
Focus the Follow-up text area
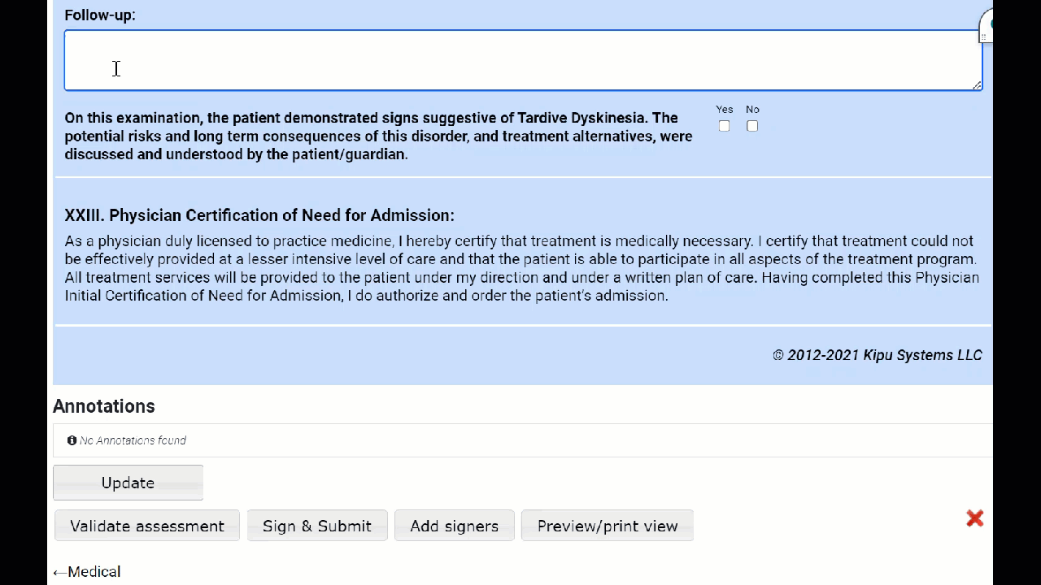[x=520, y=60]
